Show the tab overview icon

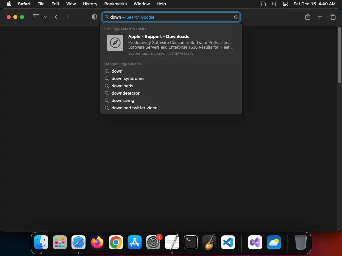(x=332, y=17)
